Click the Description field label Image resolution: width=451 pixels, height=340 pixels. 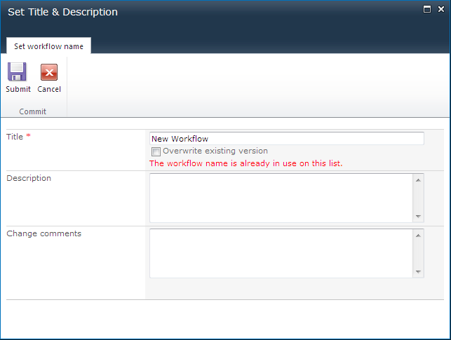(29, 178)
